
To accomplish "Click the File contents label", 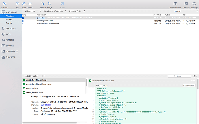I will (x=102, y=85).
